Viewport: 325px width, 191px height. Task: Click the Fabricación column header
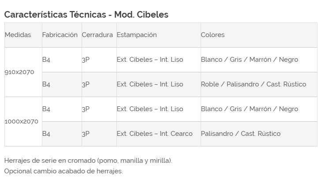click(60, 35)
